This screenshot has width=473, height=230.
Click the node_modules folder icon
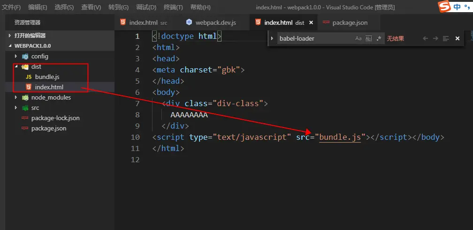coord(25,98)
